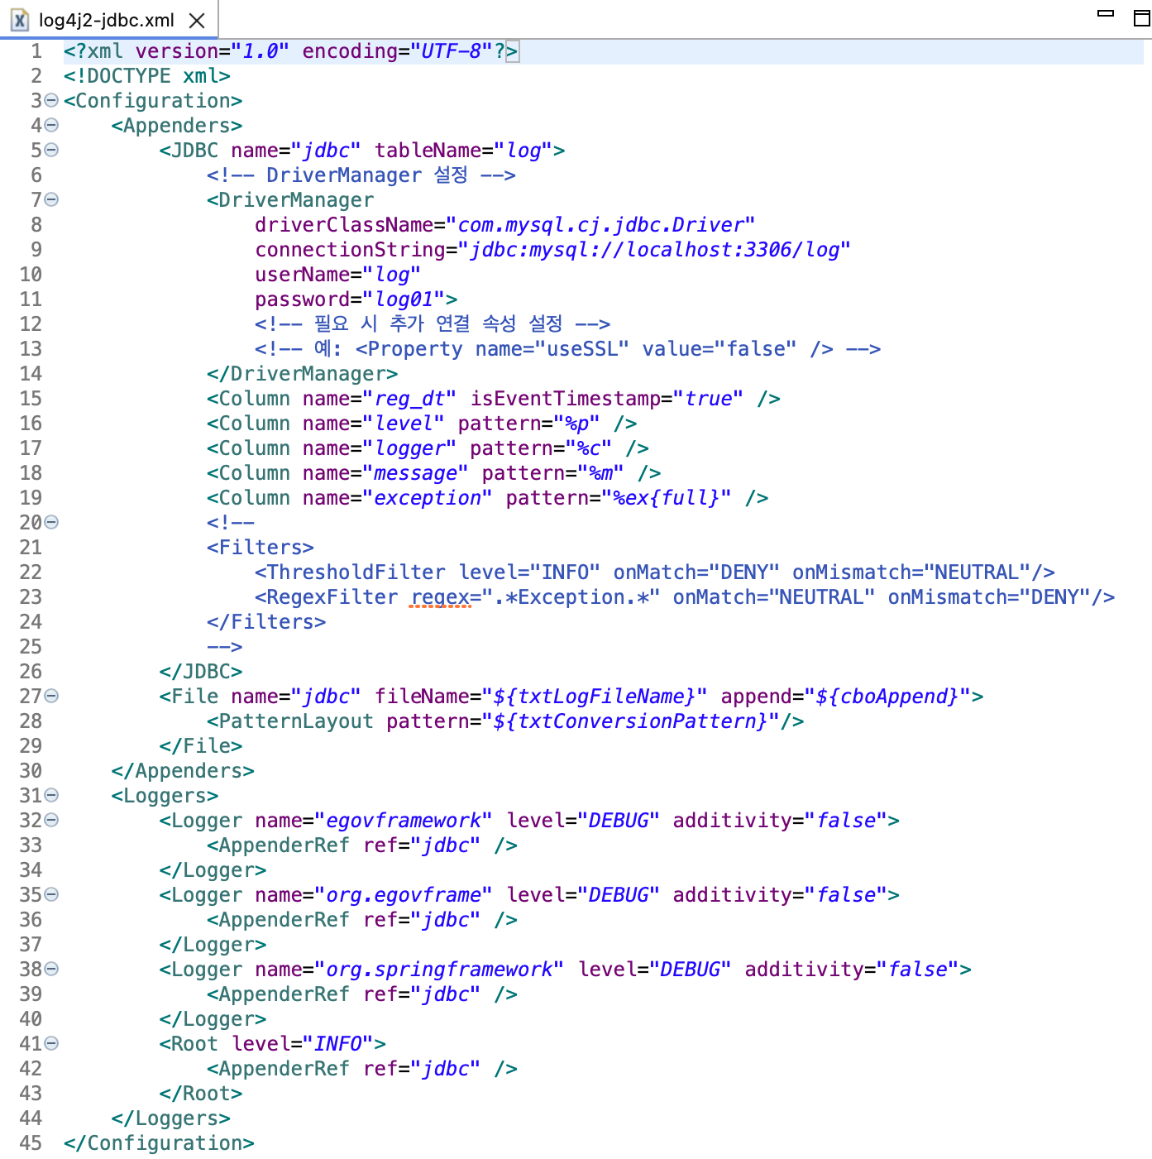Close the log4j2-jdbc.xml tab
The height and width of the screenshot is (1159, 1152).
(197, 20)
